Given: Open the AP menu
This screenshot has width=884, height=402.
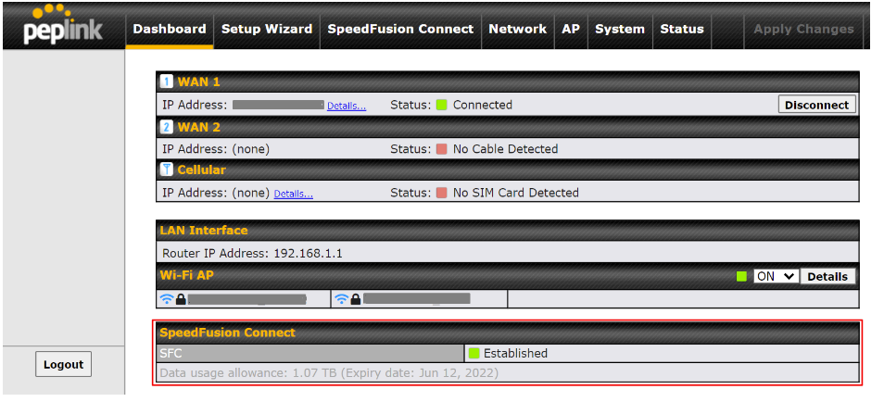Looking at the screenshot, I should (571, 30).
